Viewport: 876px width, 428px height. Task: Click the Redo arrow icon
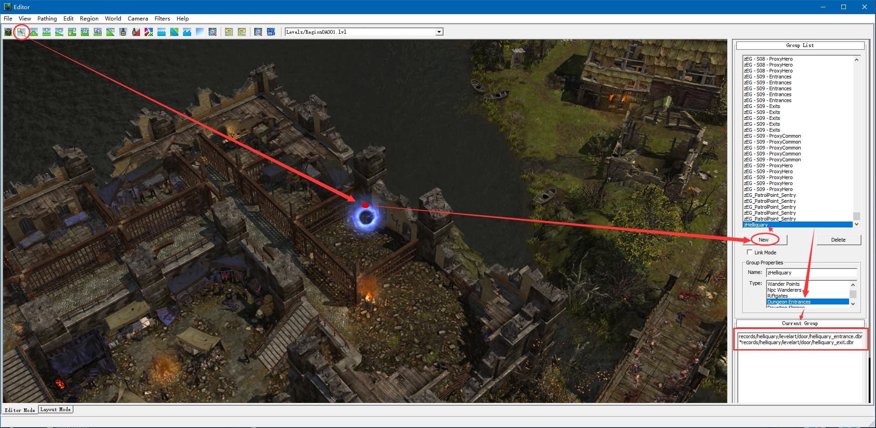pos(242,32)
